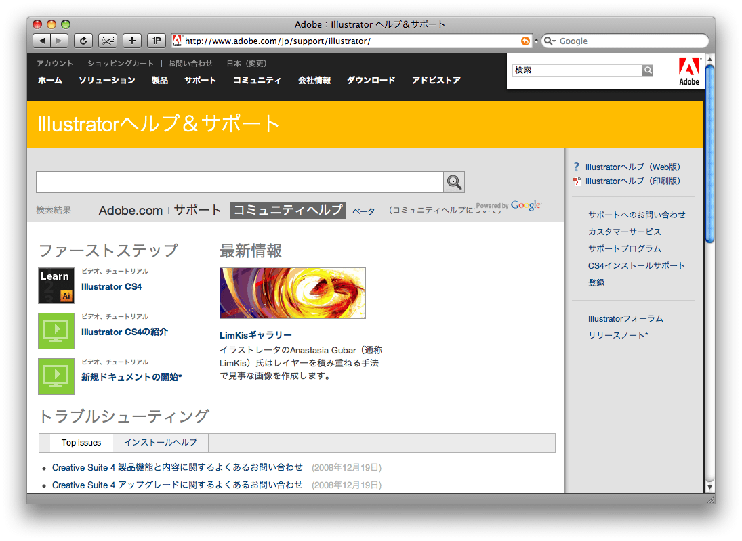Click the scrollbar down arrow
Image resolution: width=742 pixels, height=541 pixels.
click(709, 487)
